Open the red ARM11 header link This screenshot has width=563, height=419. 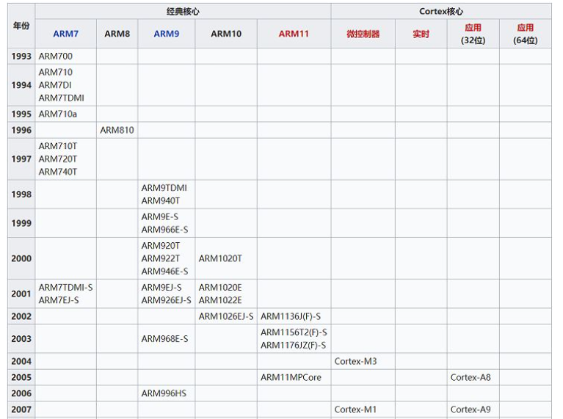tap(294, 34)
